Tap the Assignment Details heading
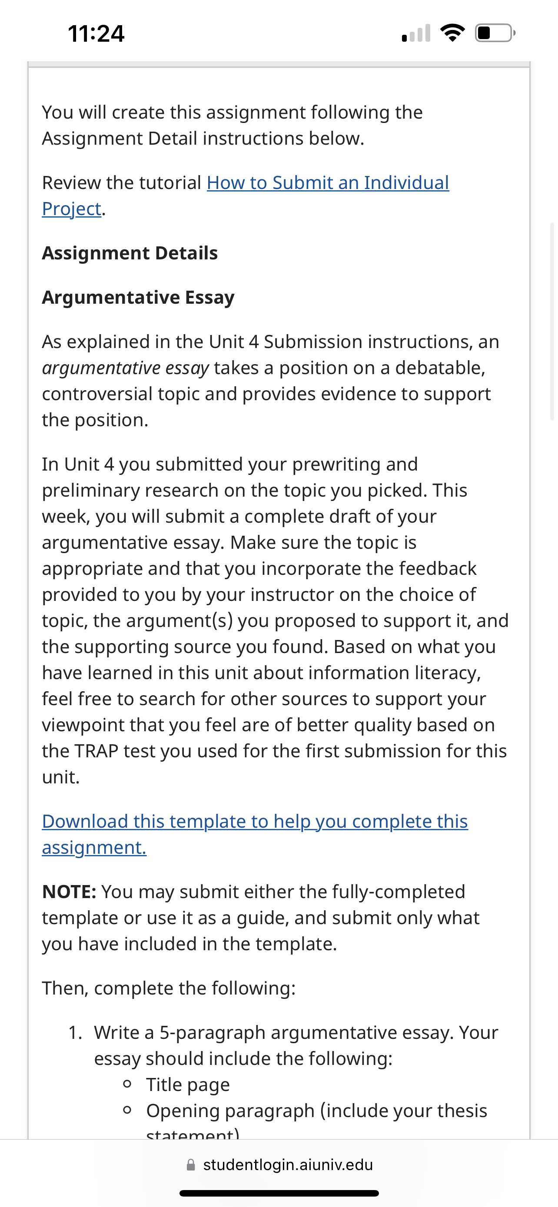The height and width of the screenshot is (1207, 558). coord(130,253)
